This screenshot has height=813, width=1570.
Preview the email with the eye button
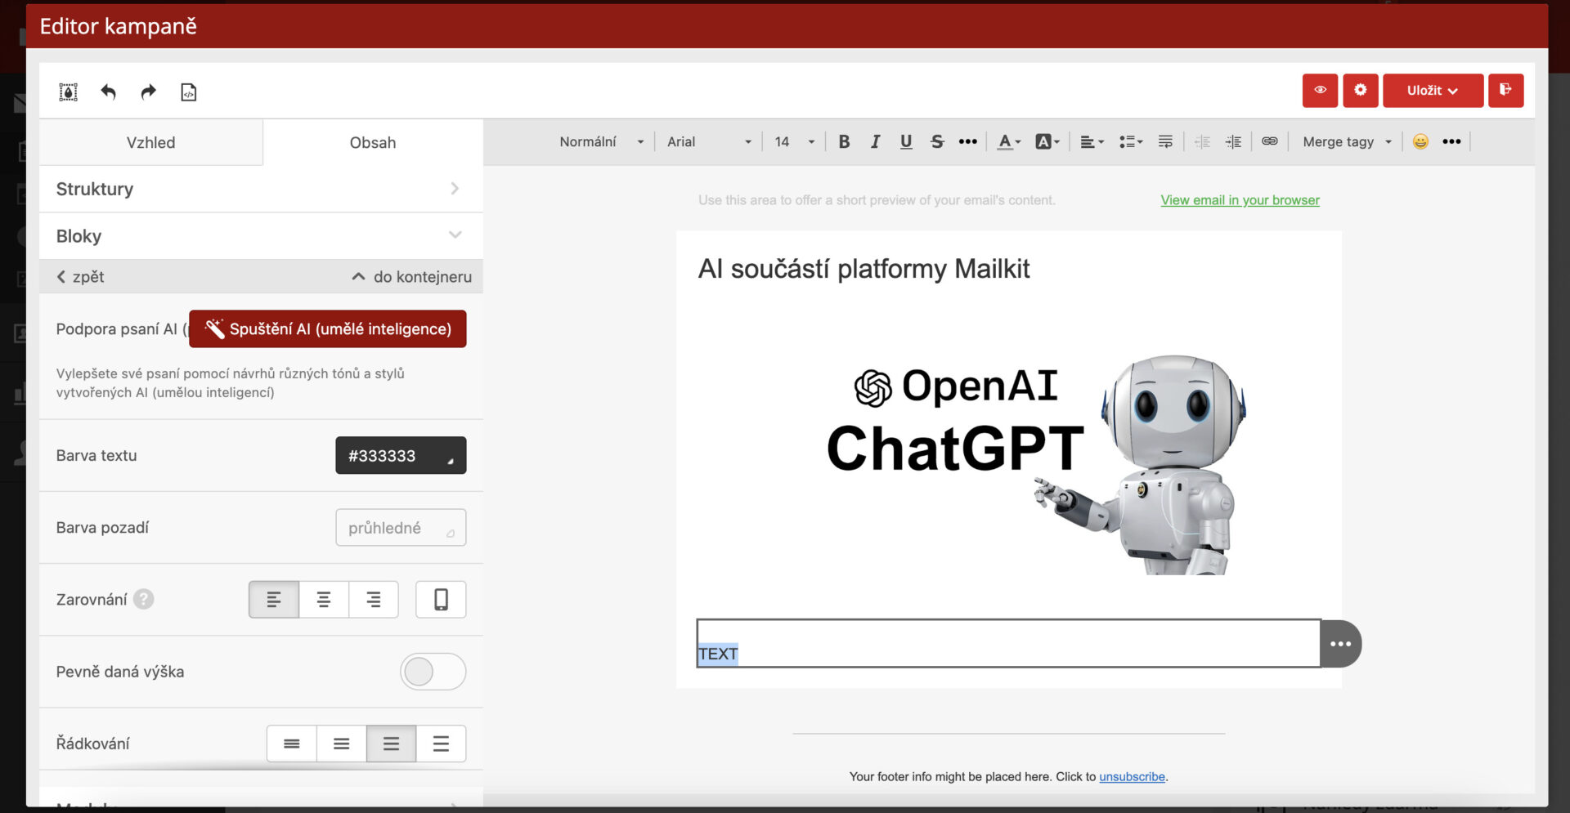(1320, 91)
